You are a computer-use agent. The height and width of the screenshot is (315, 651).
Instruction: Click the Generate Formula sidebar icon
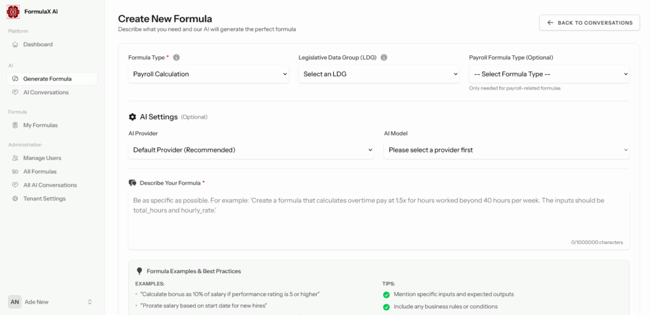tap(15, 79)
